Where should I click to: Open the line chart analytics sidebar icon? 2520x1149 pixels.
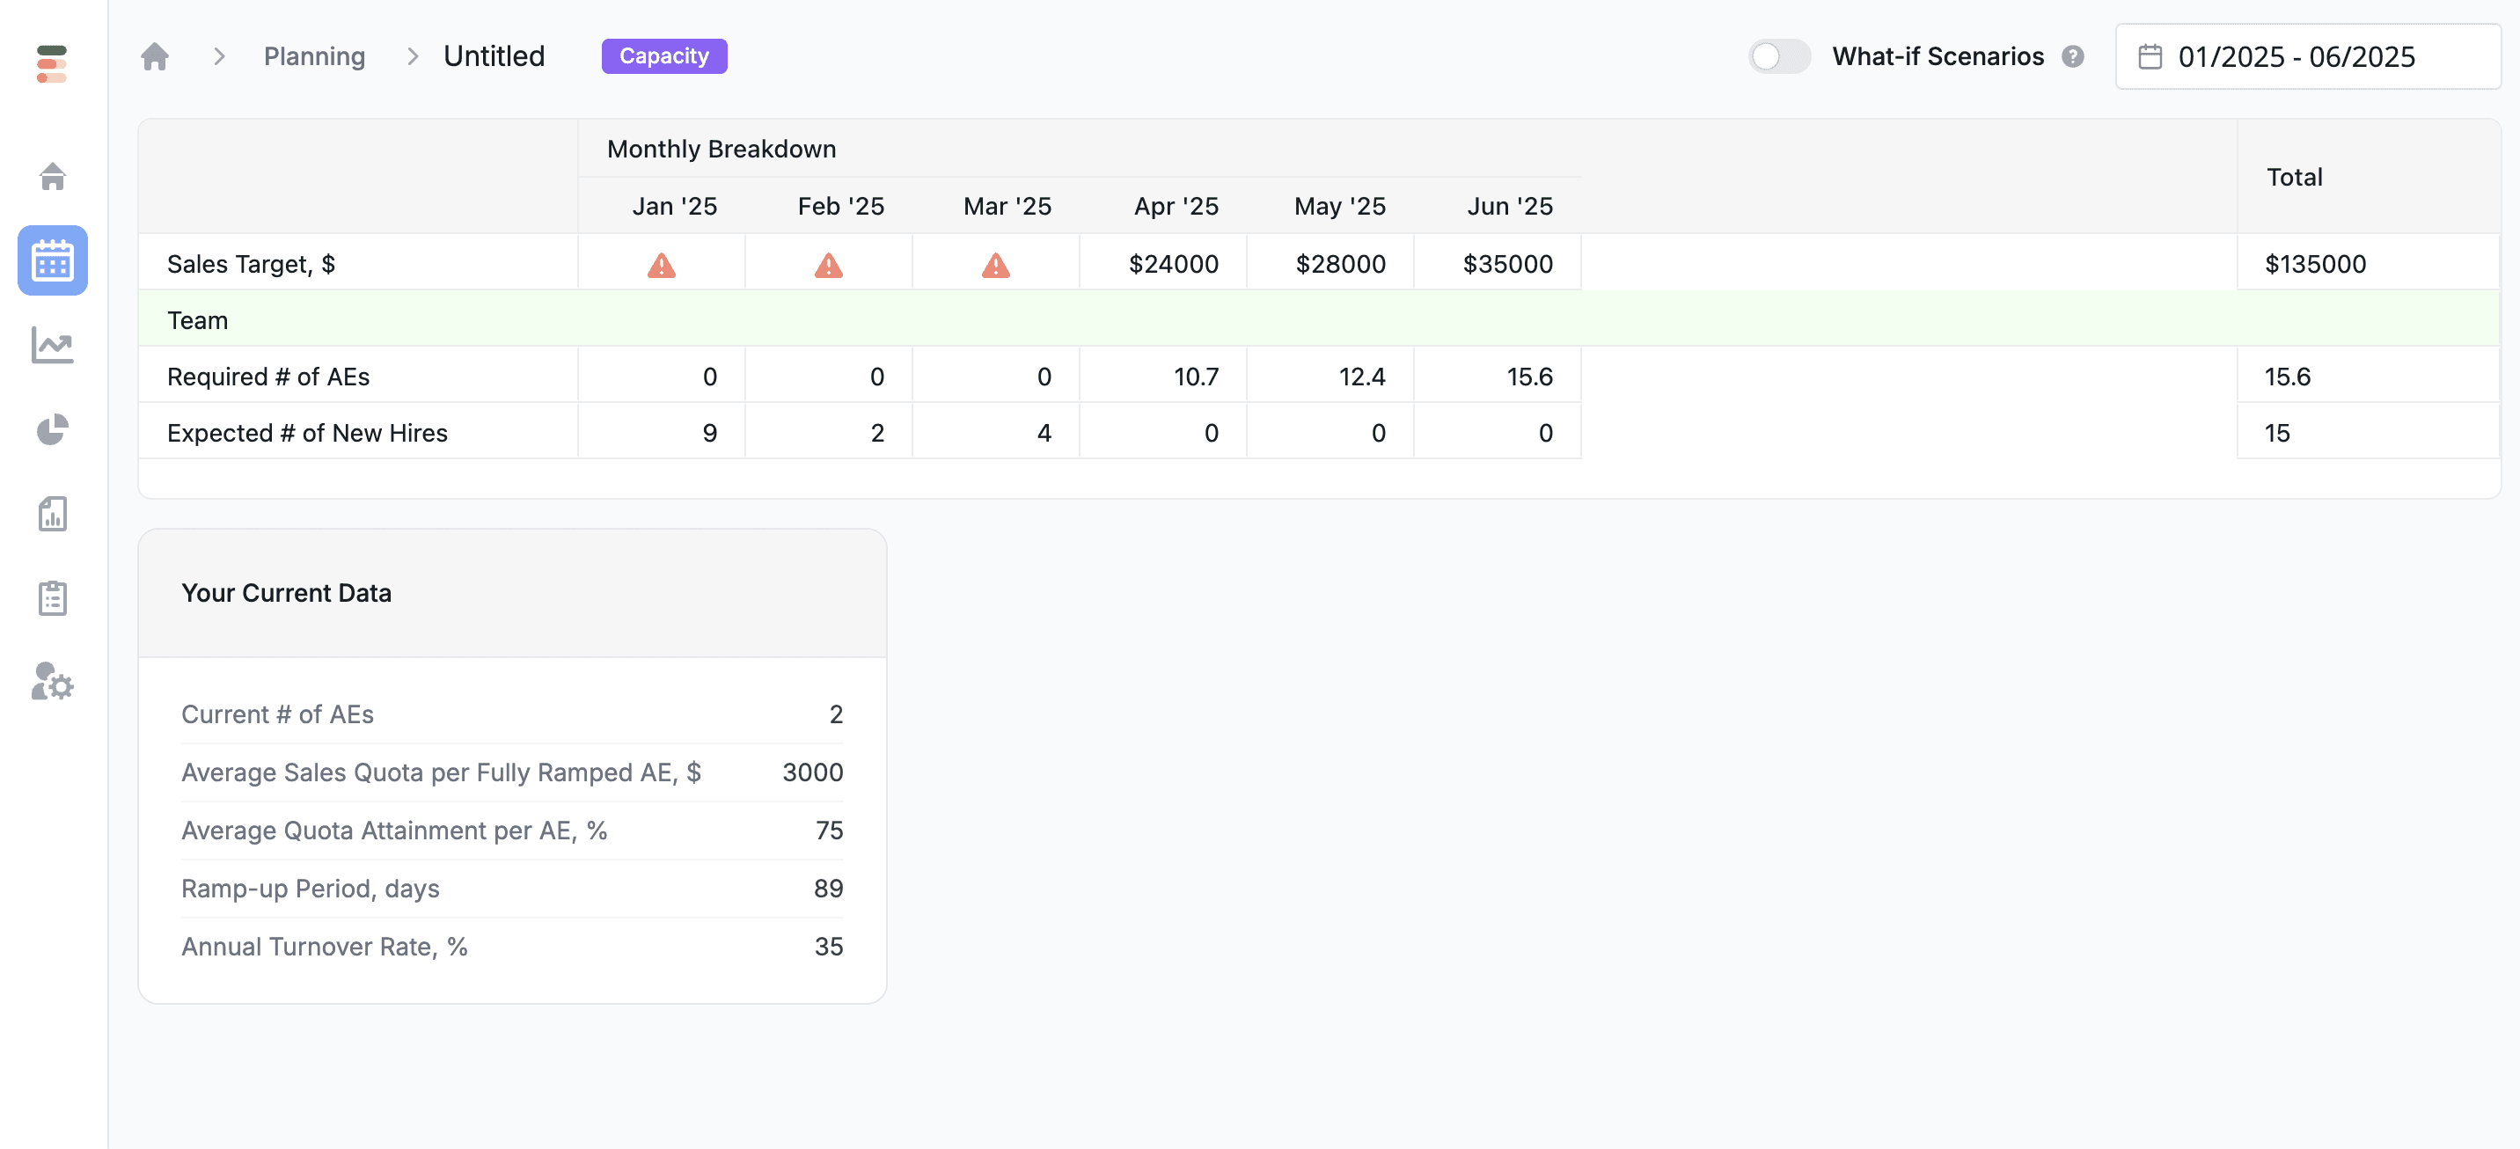pos(52,345)
